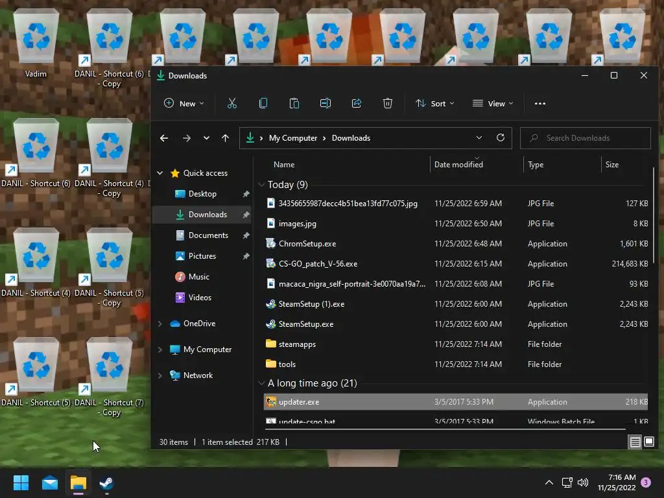Open the Mail app from taskbar

tap(50, 482)
